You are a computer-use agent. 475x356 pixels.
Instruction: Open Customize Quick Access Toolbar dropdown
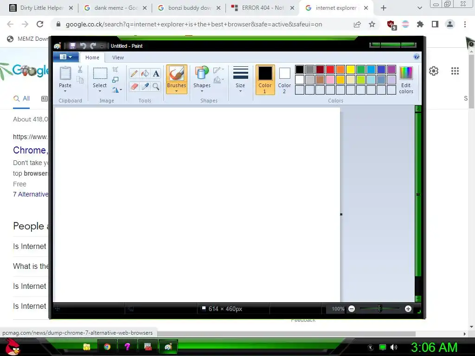(102, 46)
